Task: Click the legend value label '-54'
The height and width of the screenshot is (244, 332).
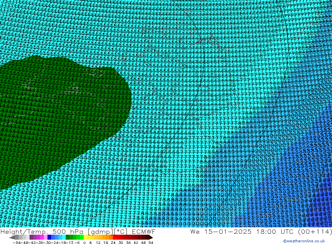Action: [x=17, y=243]
